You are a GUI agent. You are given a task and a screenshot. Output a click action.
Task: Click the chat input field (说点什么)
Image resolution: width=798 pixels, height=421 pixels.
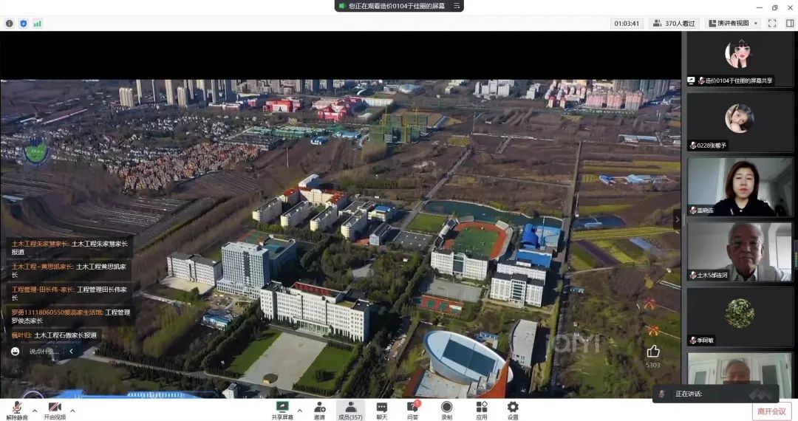(x=44, y=352)
